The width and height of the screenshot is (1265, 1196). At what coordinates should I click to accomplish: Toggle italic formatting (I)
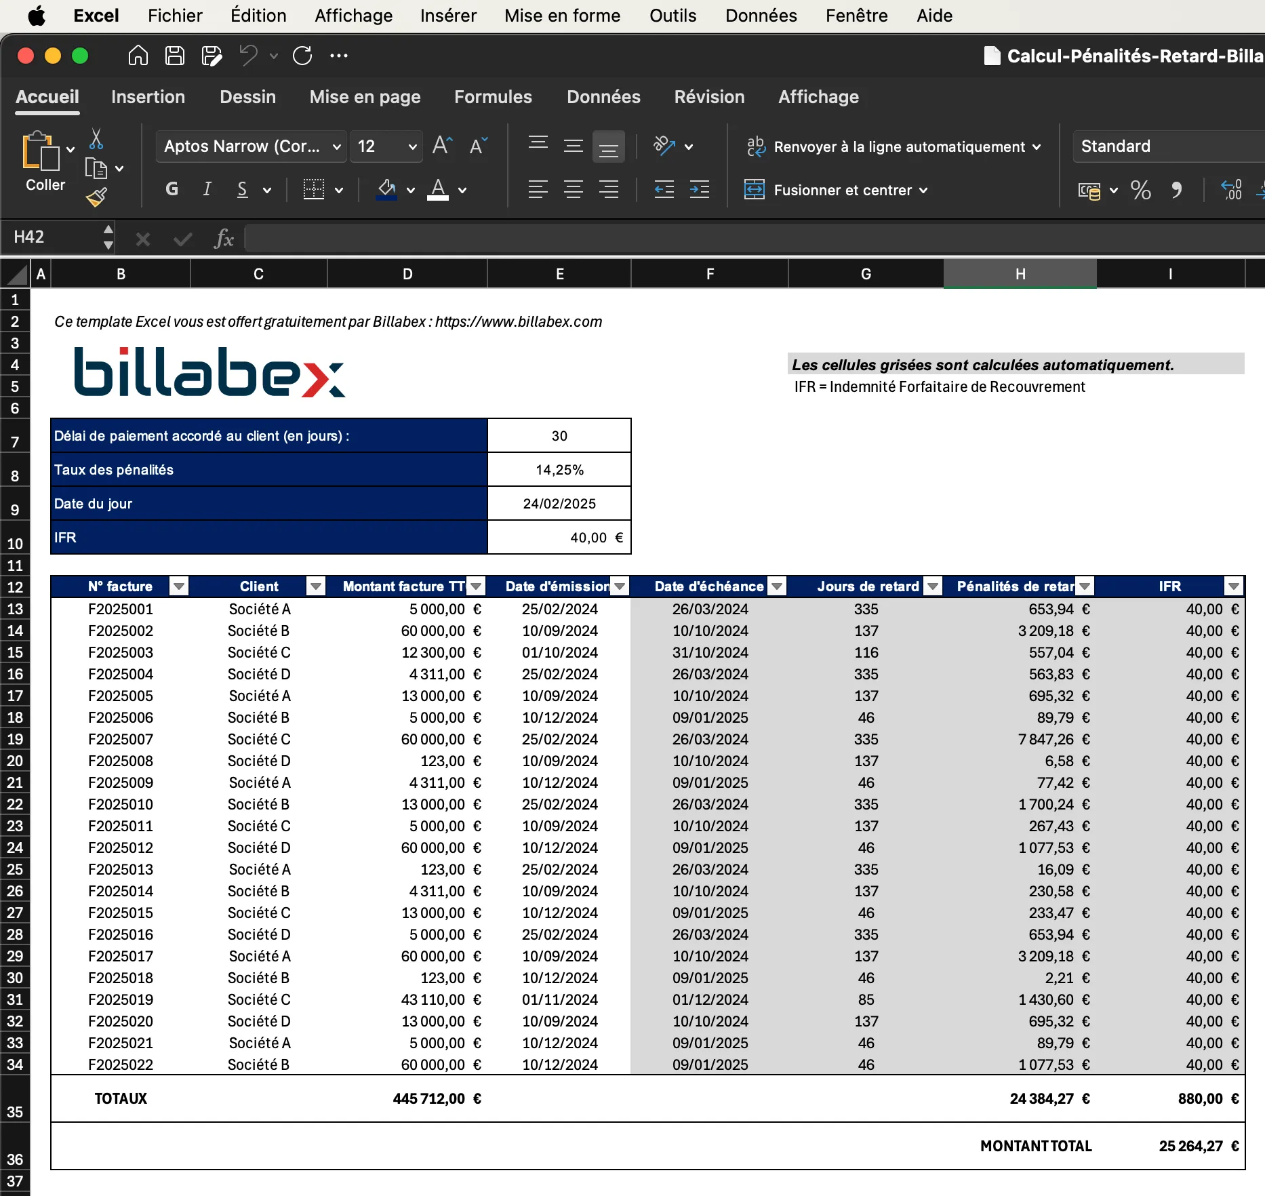click(207, 190)
